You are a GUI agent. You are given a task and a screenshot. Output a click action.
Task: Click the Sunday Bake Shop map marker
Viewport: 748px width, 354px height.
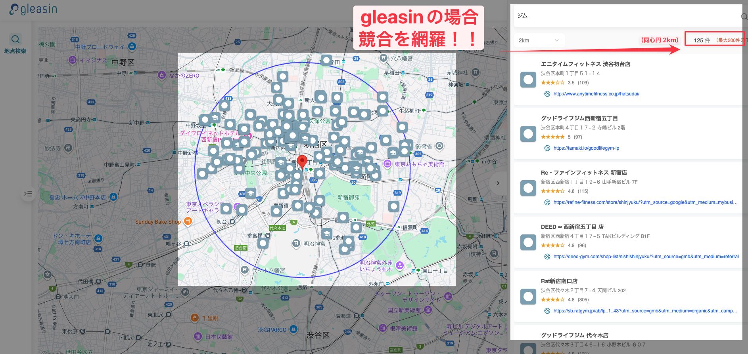pyautogui.click(x=188, y=221)
